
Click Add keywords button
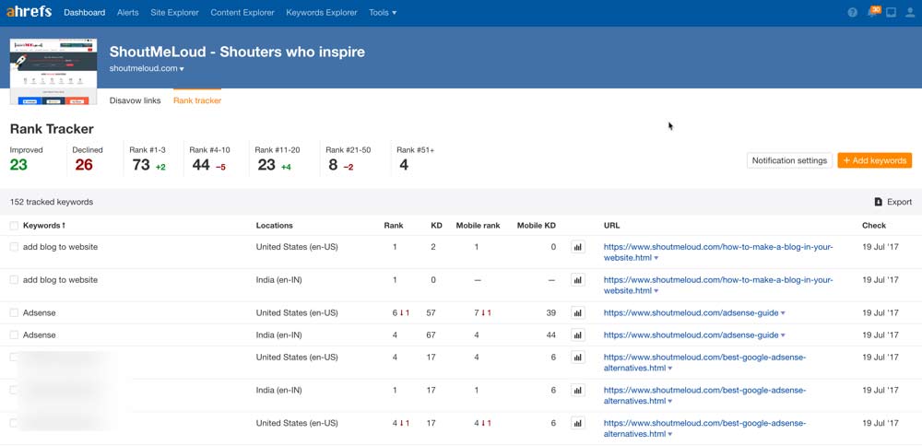pyautogui.click(x=874, y=160)
